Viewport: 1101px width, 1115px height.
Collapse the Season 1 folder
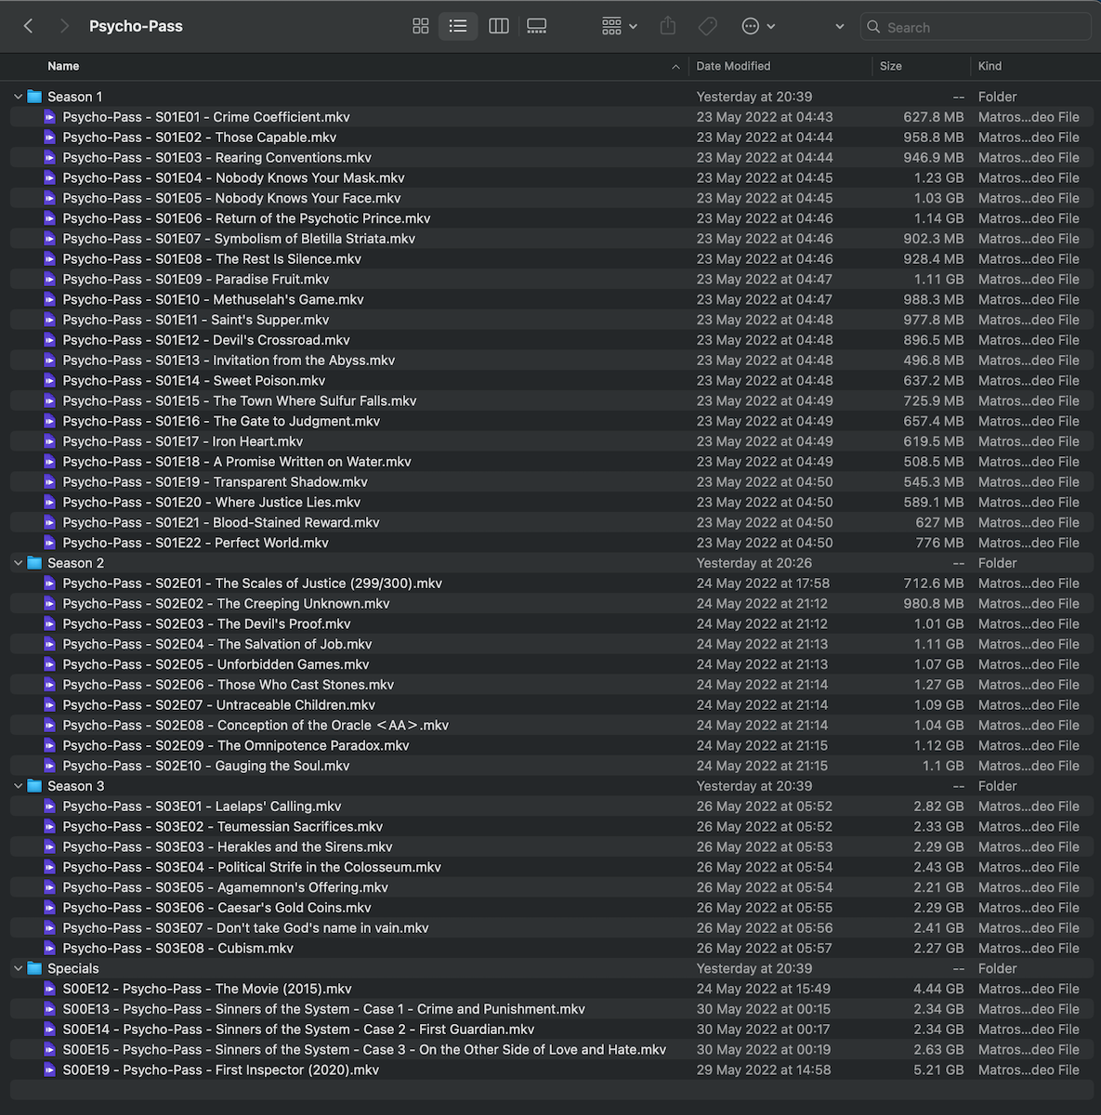click(18, 97)
